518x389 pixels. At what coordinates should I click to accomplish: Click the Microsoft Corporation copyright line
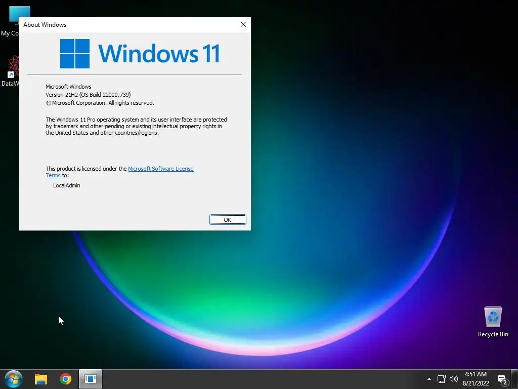[100, 103]
